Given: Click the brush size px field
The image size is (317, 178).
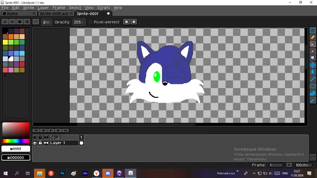Looking at the screenshot, I should click(46, 22).
